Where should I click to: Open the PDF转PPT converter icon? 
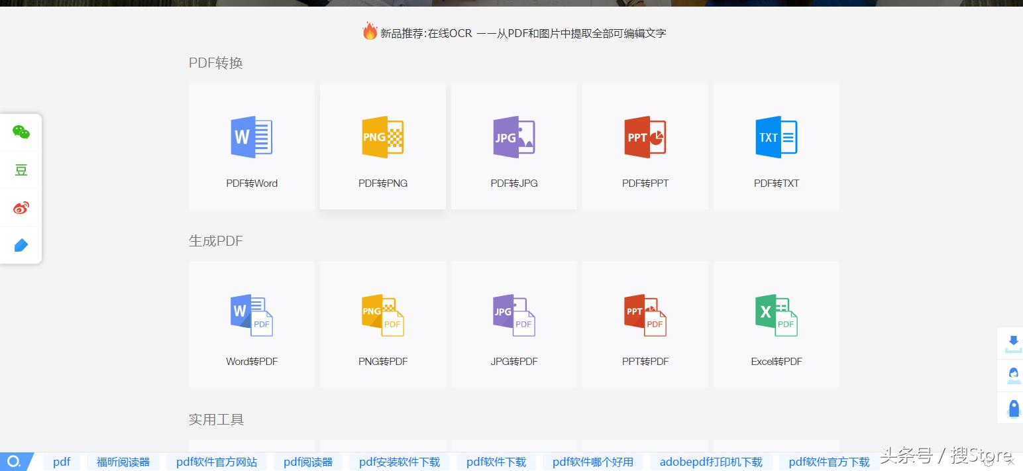(645, 137)
